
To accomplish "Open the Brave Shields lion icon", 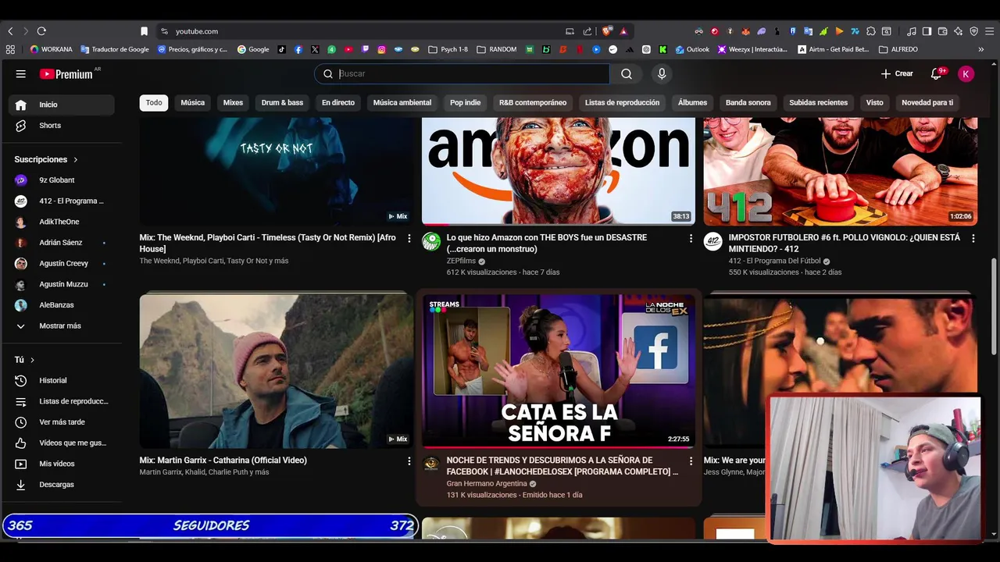I will coord(606,31).
